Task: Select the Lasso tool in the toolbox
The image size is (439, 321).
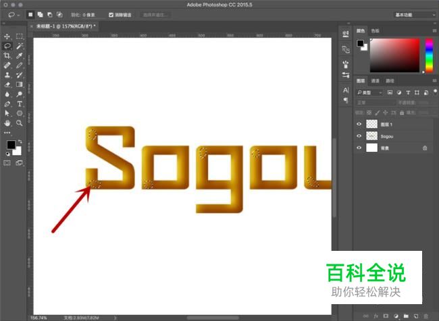Action: (7, 46)
